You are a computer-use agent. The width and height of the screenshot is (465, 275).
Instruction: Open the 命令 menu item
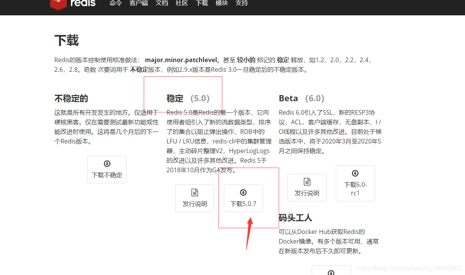pyautogui.click(x=116, y=3)
